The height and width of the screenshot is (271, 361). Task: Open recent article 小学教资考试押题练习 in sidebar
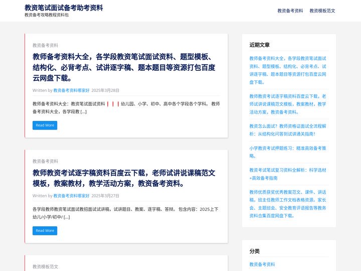288,152
